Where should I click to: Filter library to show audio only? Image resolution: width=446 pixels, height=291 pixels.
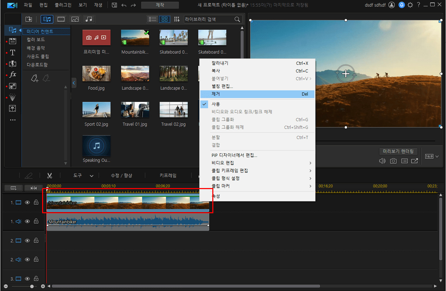89,19
